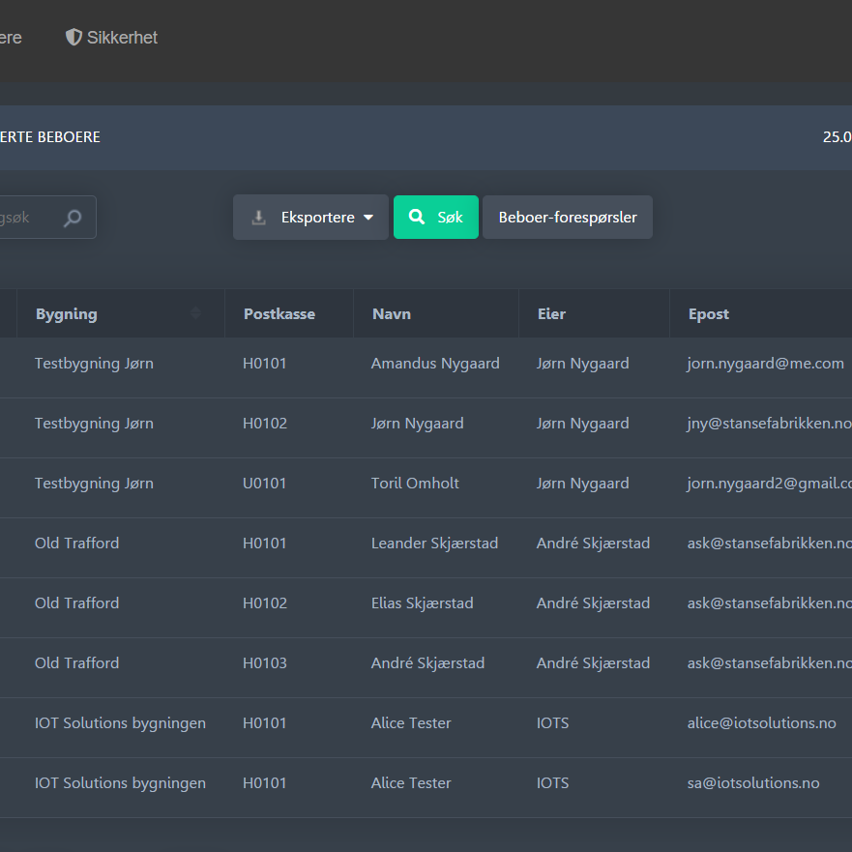
Task: Select the Amandus Nygaard name cell
Action: 435,363
